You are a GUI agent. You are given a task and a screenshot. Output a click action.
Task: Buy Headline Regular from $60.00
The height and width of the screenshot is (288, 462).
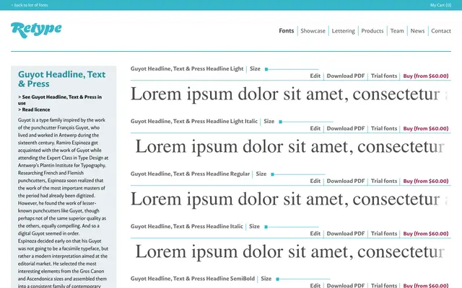[426, 181]
